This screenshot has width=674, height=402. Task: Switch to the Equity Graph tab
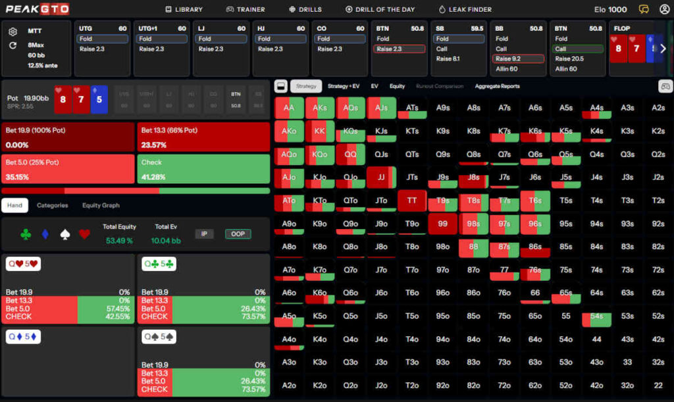pos(101,205)
